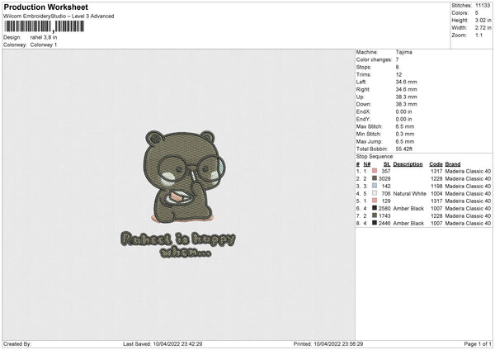The height and width of the screenshot is (350, 495).
Task: Select stitch count 1743 in stop row 7
Action: 384,215
